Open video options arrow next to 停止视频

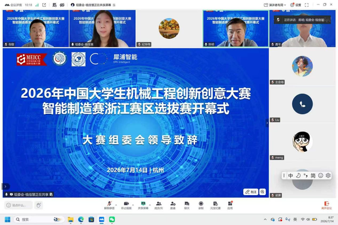[x=133, y=204]
